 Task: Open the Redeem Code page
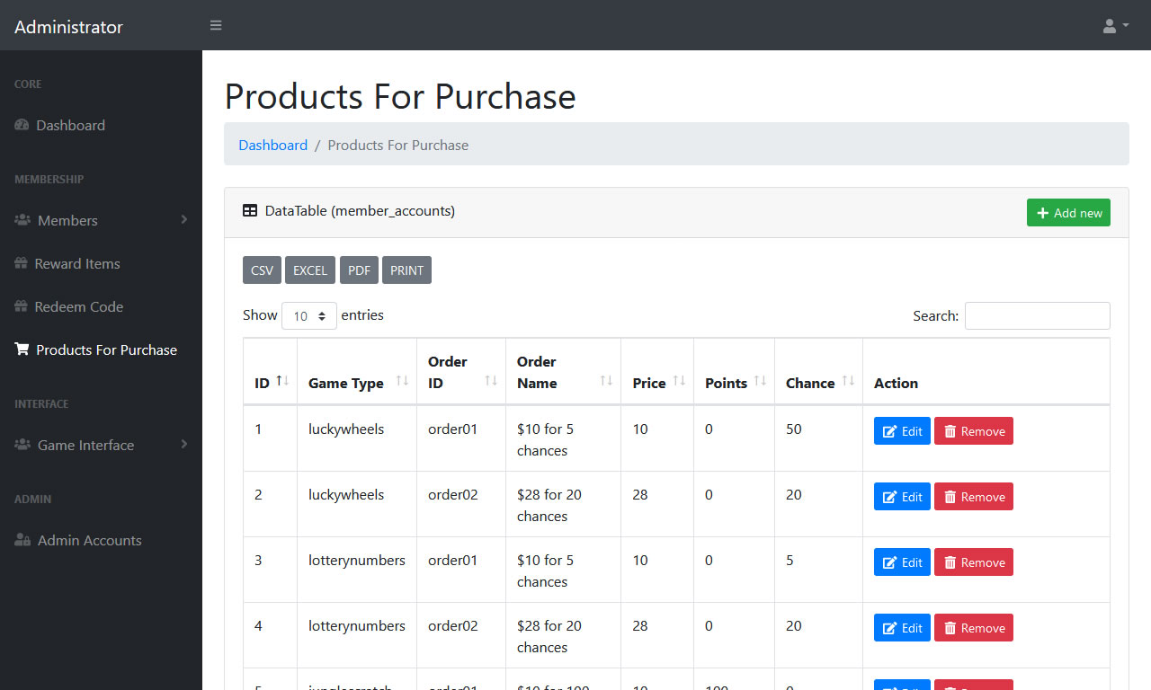(x=80, y=306)
